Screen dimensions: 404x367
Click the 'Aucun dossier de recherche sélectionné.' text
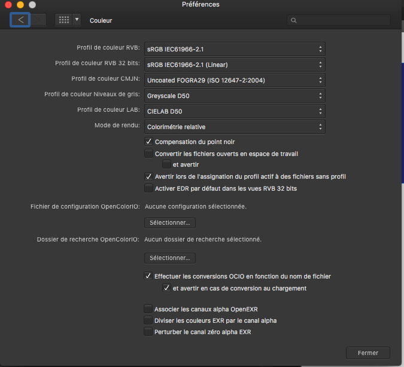coord(203,239)
